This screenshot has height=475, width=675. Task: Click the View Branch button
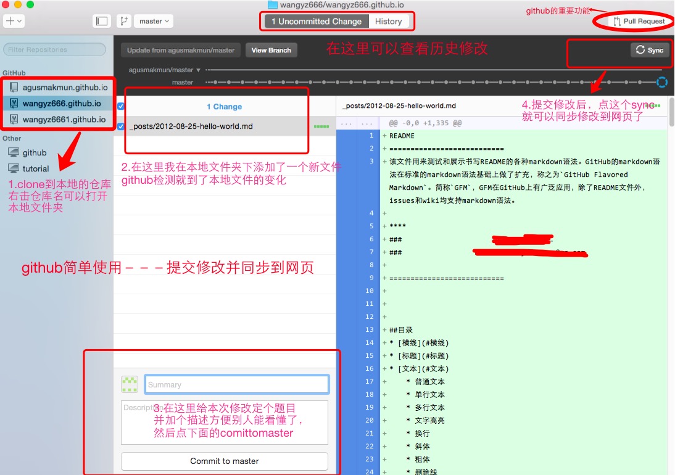[271, 51]
